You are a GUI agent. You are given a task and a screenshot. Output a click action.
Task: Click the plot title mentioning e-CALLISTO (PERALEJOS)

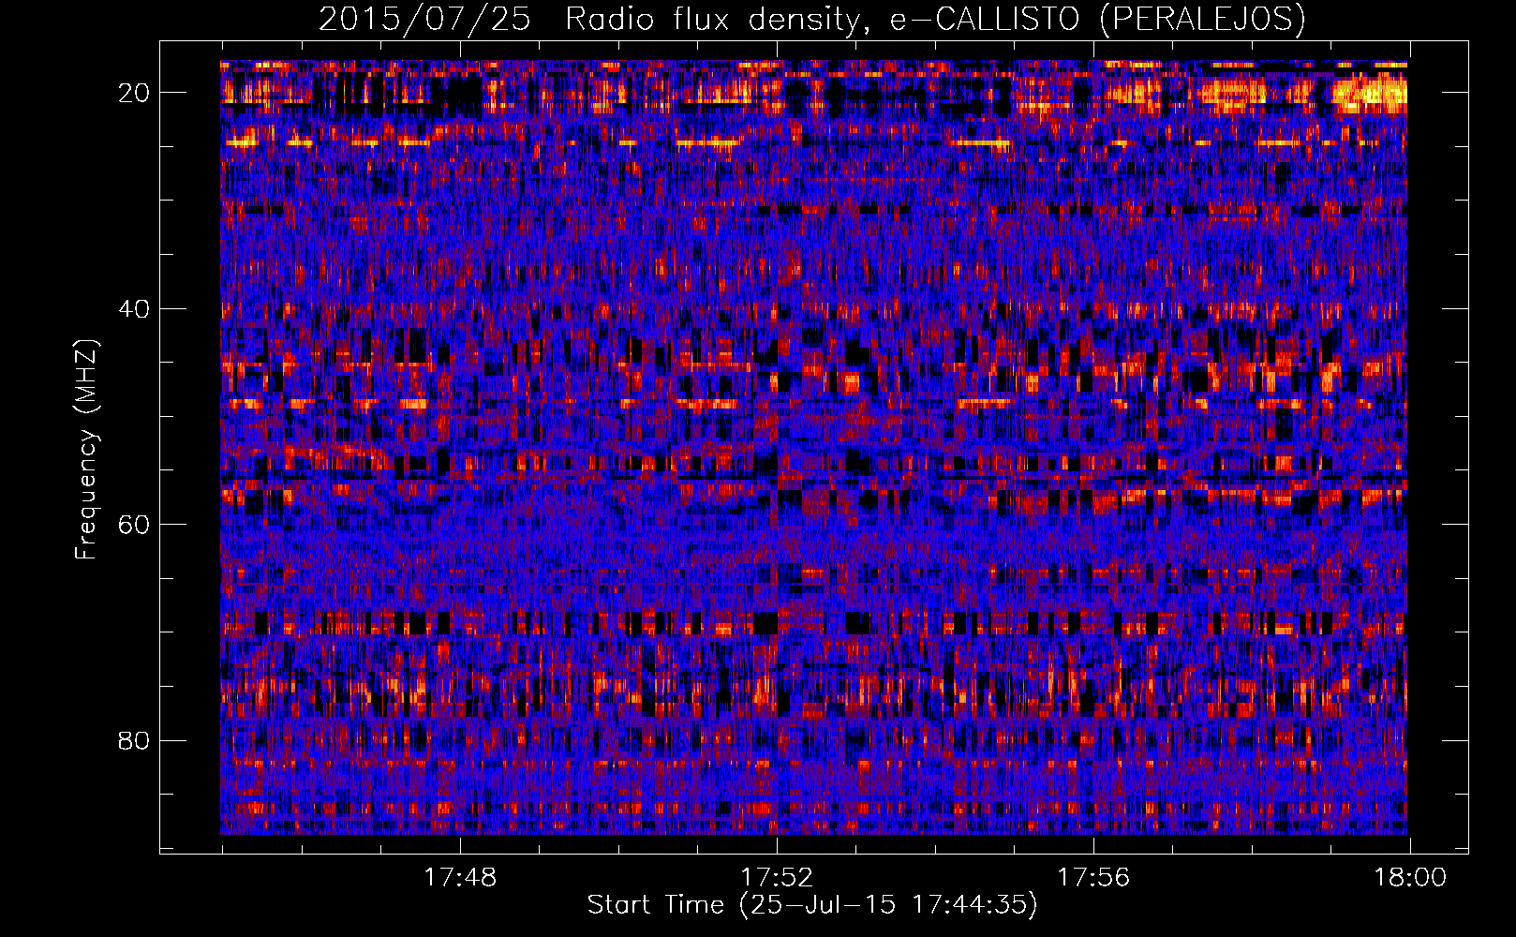pyautogui.click(x=811, y=19)
